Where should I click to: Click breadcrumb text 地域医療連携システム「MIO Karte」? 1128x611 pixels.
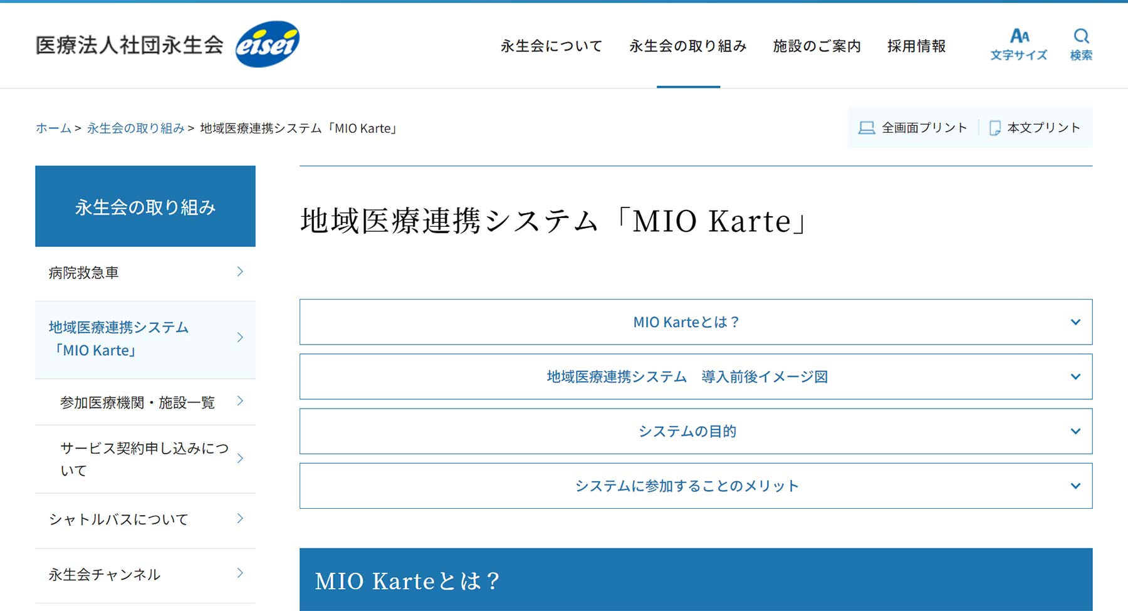click(x=299, y=128)
